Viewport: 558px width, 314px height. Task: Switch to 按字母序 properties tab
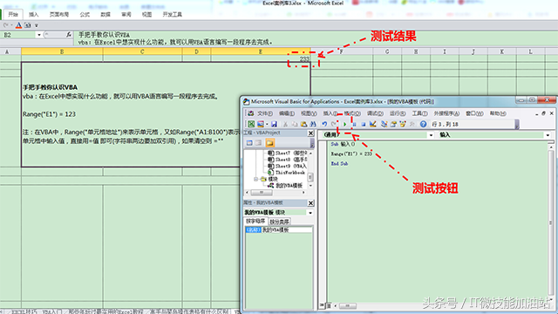pyautogui.click(x=255, y=221)
